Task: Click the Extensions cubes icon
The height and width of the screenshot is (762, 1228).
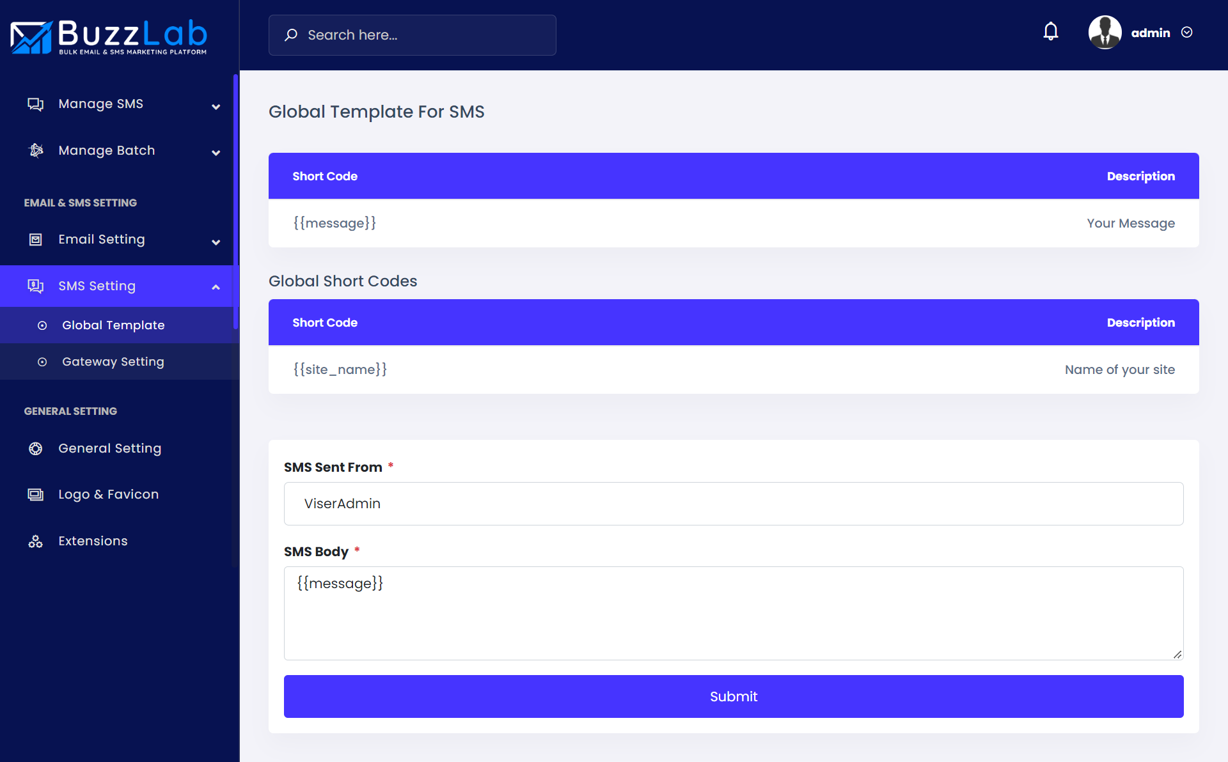Action: [x=36, y=541]
